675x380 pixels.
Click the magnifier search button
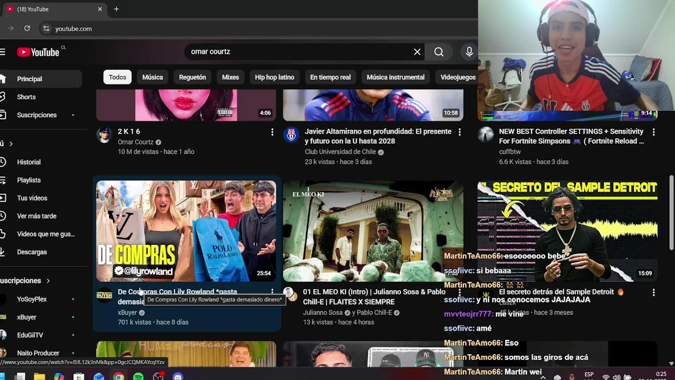(439, 52)
